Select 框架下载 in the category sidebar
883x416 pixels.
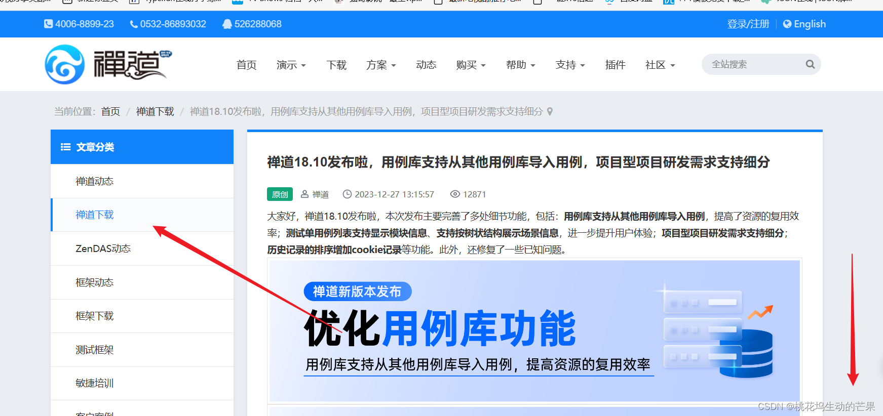point(142,316)
